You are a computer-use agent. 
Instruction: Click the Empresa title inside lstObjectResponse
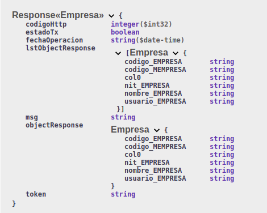149,52
